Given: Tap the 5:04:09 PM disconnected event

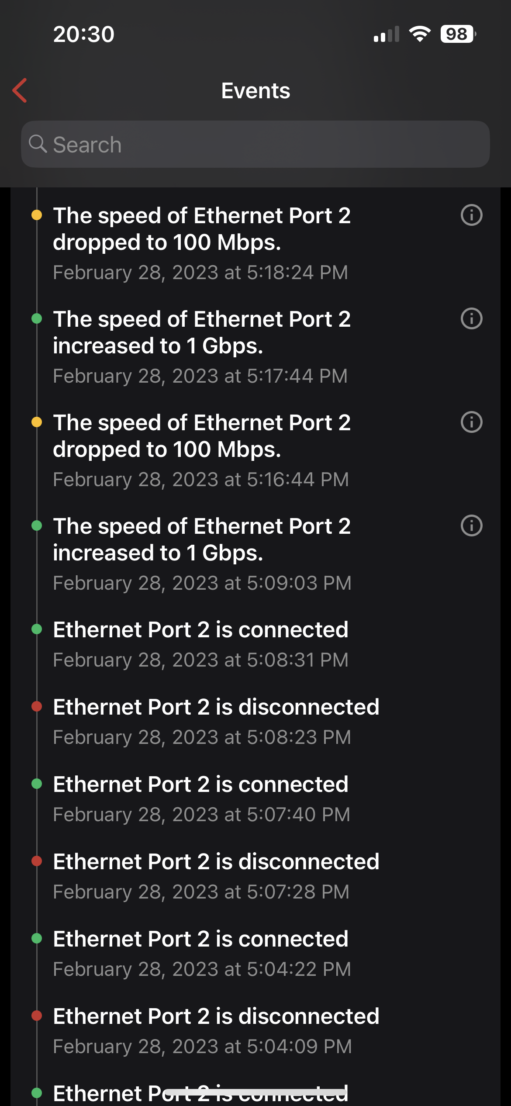Looking at the screenshot, I should (x=216, y=1030).
